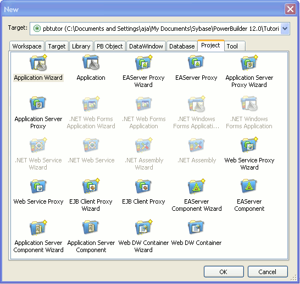Click the "Application Server Component" label
This screenshot has width=300, height=284.
click(x=91, y=246)
